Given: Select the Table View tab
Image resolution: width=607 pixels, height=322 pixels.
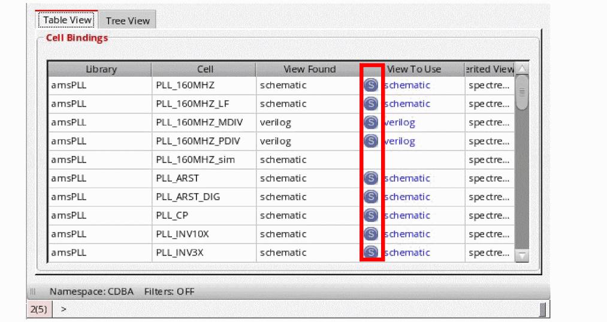Looking at the screenshot, I should tap(67, 20).
